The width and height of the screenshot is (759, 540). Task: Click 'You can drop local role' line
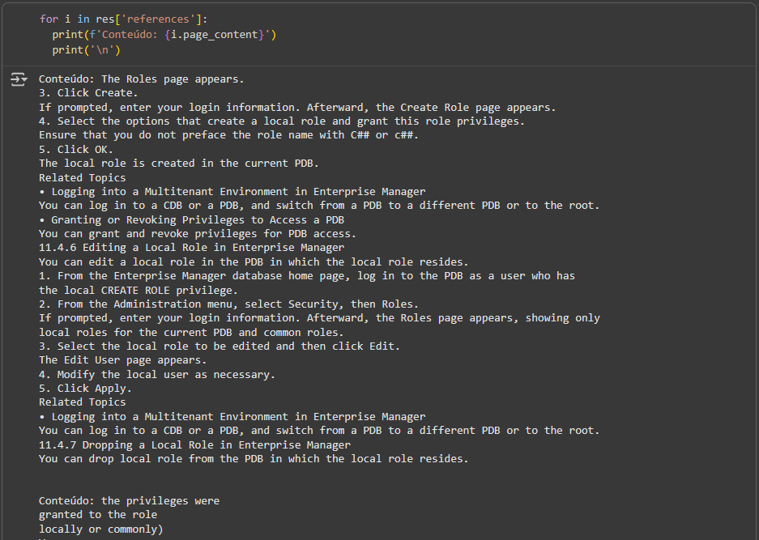(254, 458)
